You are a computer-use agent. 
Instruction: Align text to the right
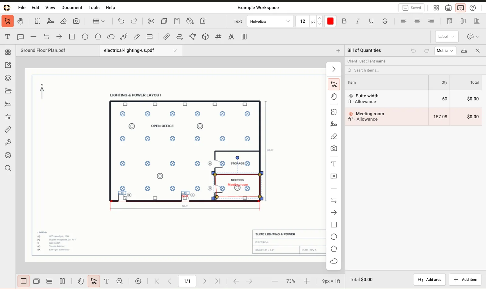[x=431, y=21]
